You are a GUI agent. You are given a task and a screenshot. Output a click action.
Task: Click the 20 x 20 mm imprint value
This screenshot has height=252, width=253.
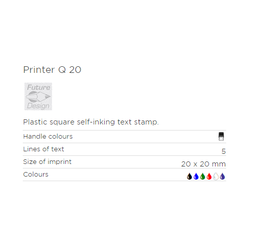[x=203, y=164]
